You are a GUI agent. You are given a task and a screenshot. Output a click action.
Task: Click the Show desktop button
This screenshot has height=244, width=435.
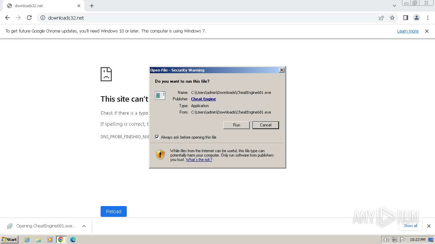431,240
